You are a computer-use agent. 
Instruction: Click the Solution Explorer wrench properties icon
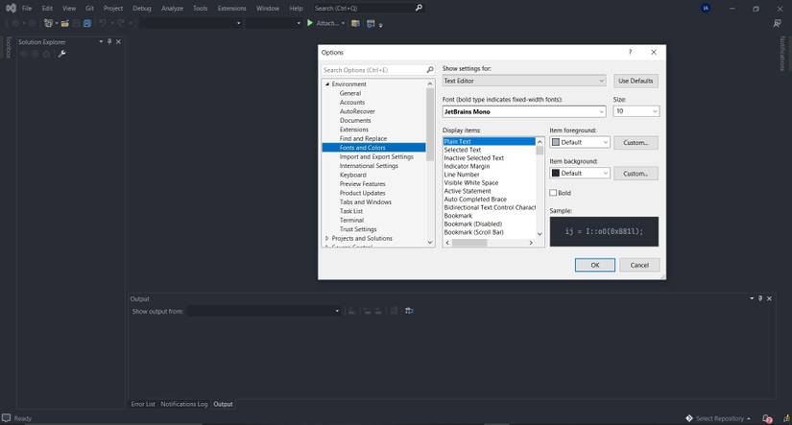tap(62, 54)
